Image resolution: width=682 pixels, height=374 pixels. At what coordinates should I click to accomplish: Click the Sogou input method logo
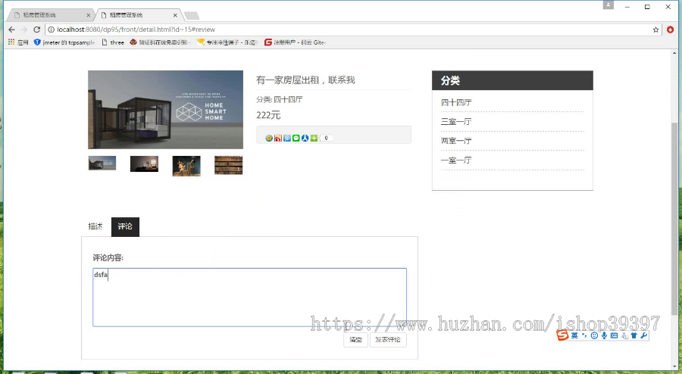click(x=563, y=335)
